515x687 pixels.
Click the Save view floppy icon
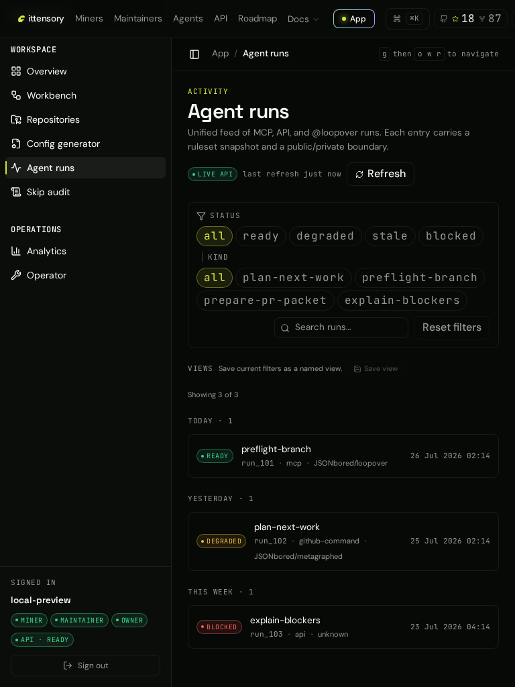pyautogui.click(x=357, y=369)
